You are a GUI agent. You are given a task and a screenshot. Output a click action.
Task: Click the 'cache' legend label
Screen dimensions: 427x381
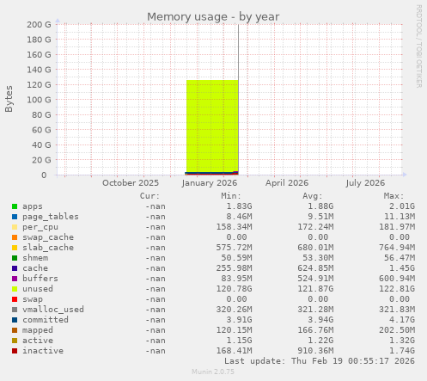[x=35, y=268]
